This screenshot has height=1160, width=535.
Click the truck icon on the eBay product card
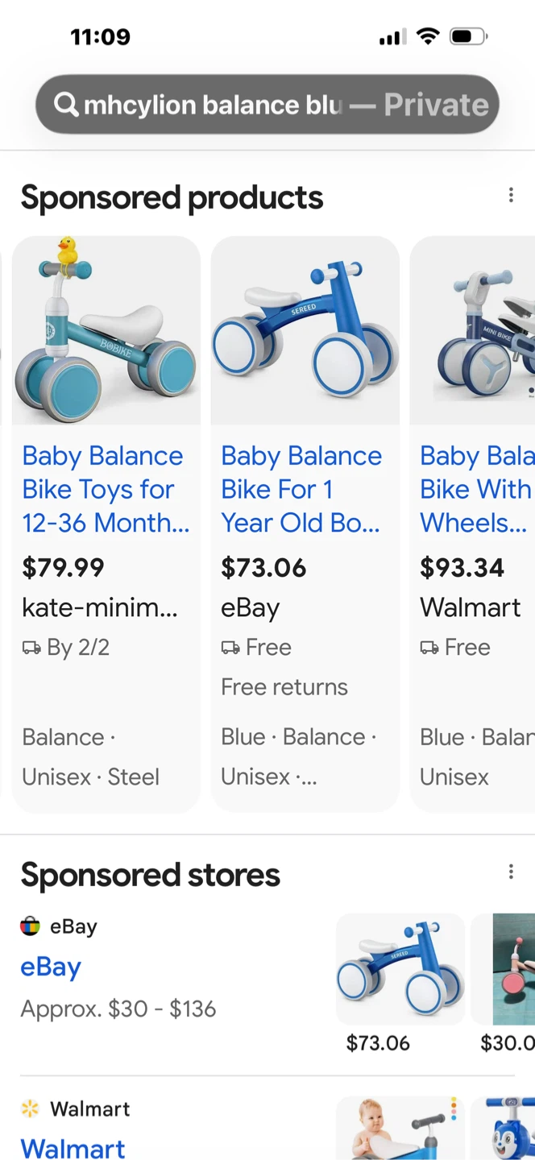tap(230, 648)
